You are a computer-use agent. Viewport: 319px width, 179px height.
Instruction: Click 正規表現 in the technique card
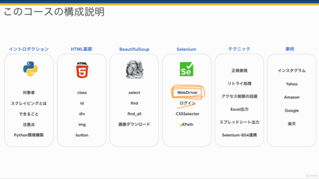pos(239,71)
